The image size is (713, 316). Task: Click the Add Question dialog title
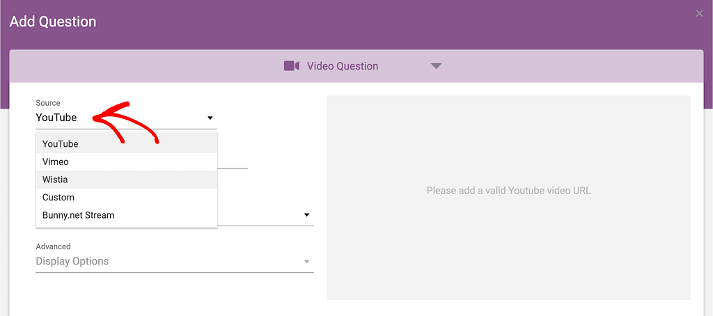53,22
